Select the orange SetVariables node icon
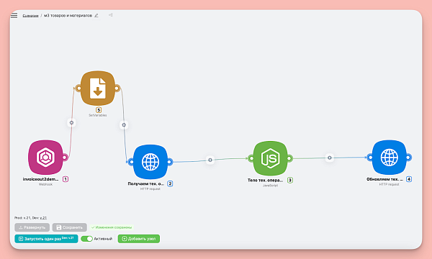Screen dimensions: 432x259 tap(98, 88)
